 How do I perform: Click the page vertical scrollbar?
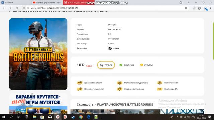point(213,41)
